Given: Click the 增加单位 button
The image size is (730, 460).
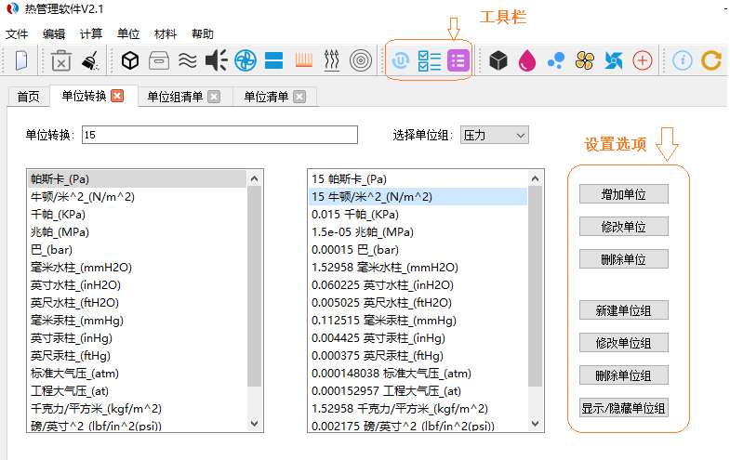Looking at the screenshot, I should click(623, 194).
